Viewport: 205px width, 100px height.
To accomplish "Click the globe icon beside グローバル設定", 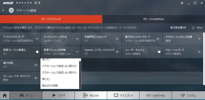I will click(x=11, y=10).
